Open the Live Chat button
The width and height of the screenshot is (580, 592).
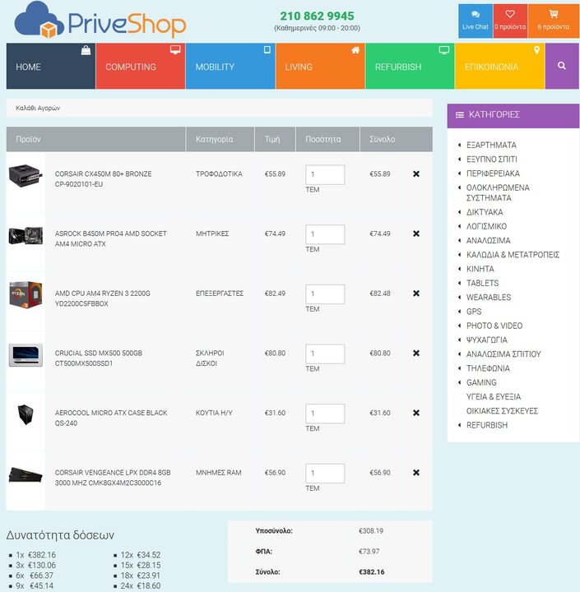click(x=476, y=21)
